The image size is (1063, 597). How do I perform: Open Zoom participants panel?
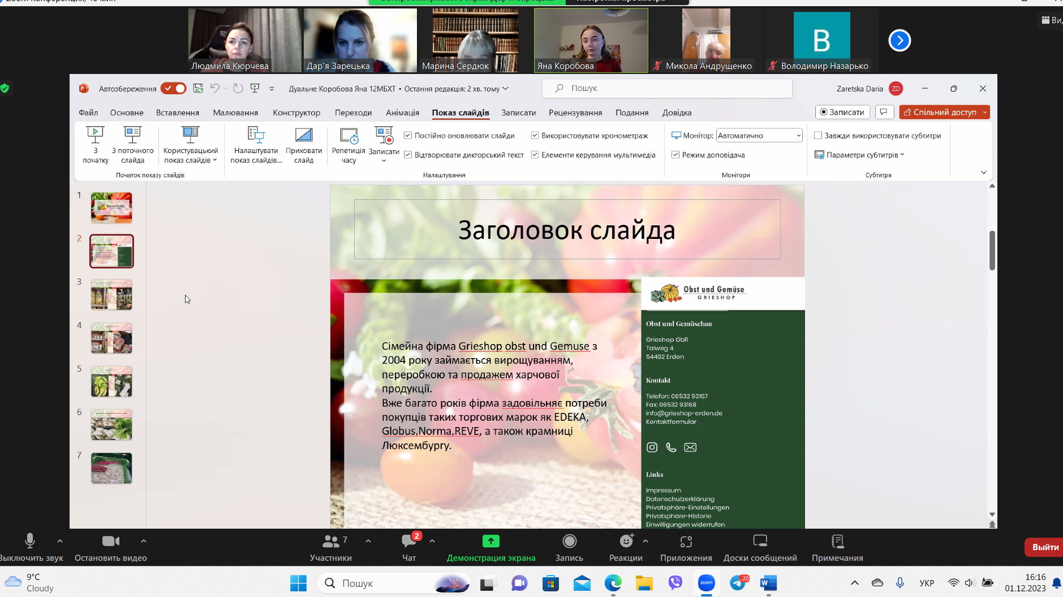[331, 548]
